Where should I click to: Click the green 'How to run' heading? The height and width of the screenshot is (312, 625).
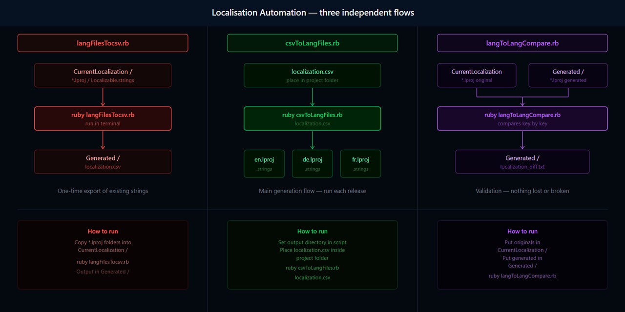click(x=312, y=232)
